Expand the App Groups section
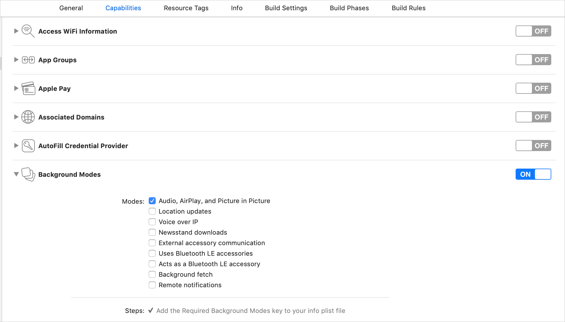 (16, 60)
